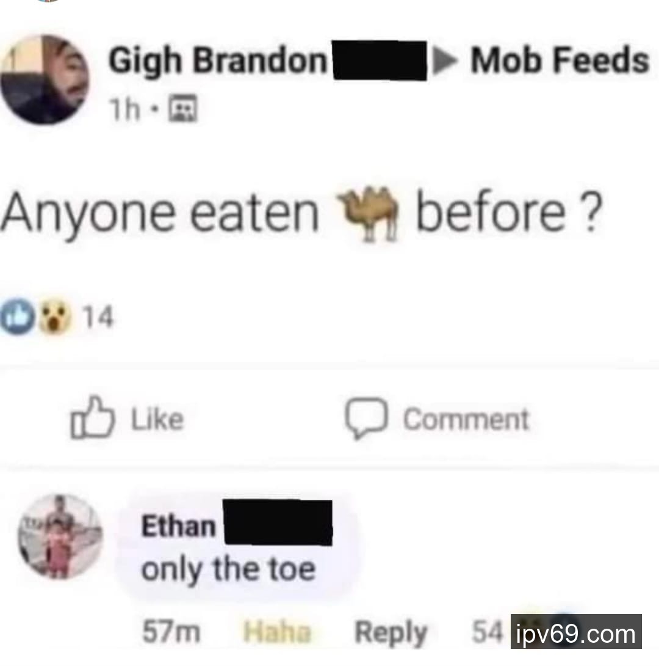Viewport: 659px width, 666px height.
Task: Open the 57m comment timestamp
Action: 171,632
